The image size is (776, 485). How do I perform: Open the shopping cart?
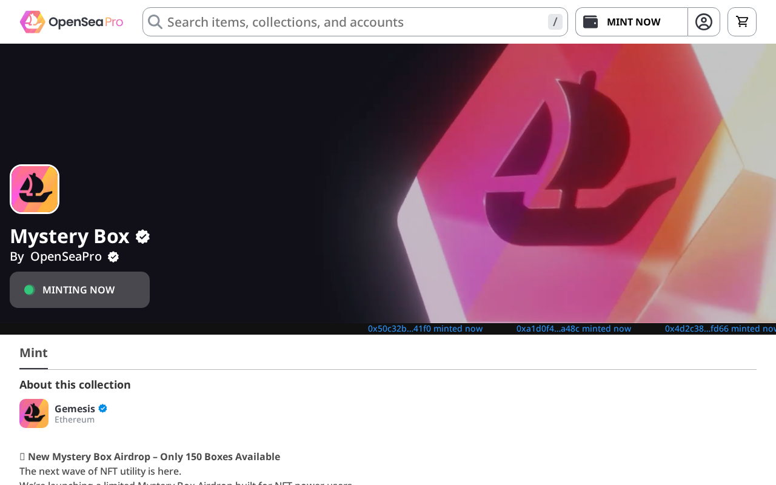pos(742,22)
